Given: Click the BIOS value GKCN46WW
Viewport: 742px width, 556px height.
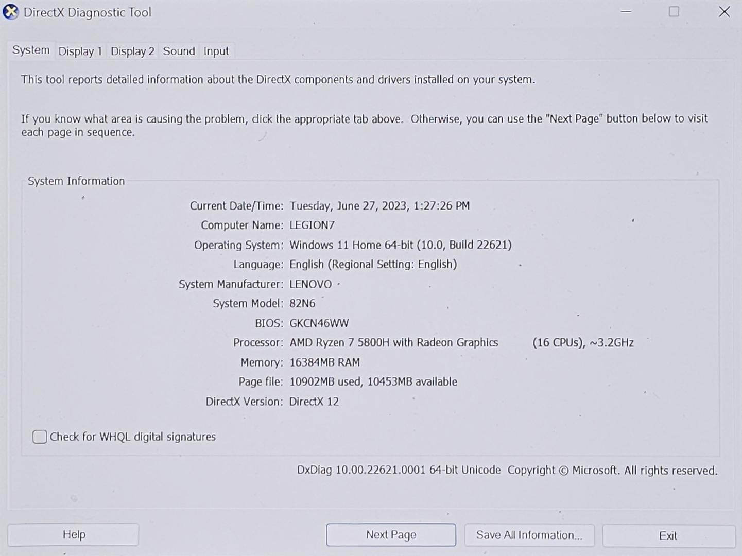Looking at the screenshot, I should coord(319,323).
